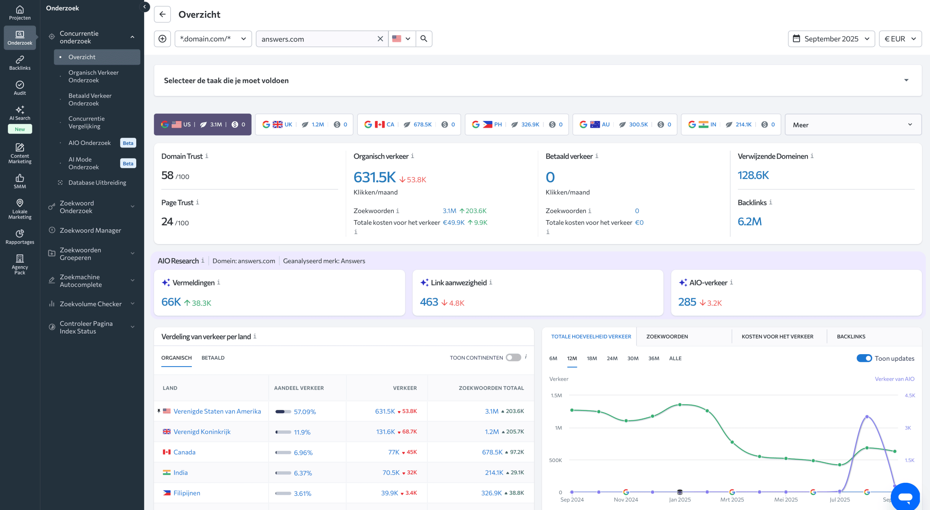Click the info icon beside Vermeldingen

point(218,282)
